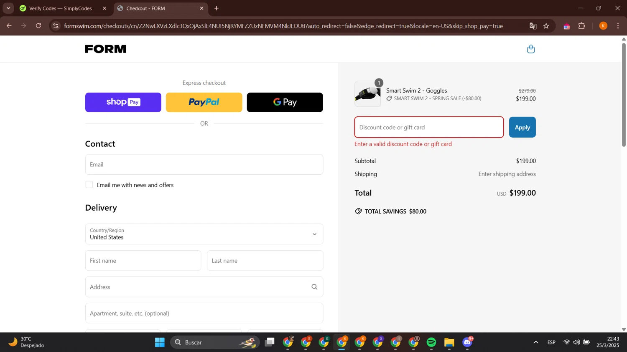
Task: Click the USD $199.00 total amount
Action: 516,193
